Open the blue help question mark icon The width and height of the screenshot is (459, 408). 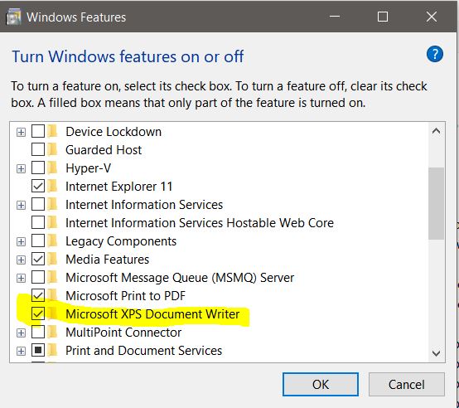tap(435, 55)
